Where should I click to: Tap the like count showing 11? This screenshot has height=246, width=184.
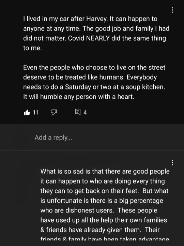coord(36,112)
